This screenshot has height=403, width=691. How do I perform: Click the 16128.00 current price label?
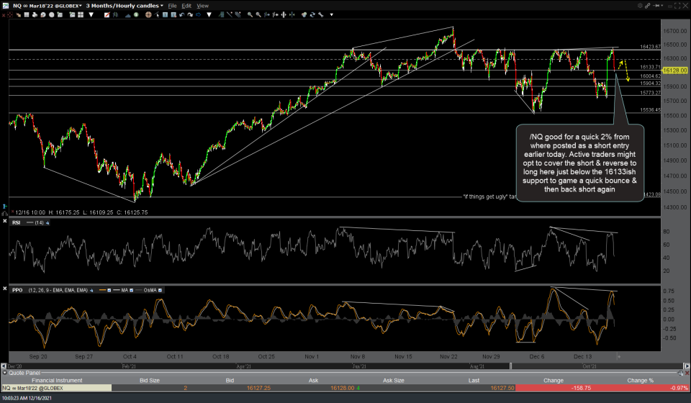coord(674,71)
